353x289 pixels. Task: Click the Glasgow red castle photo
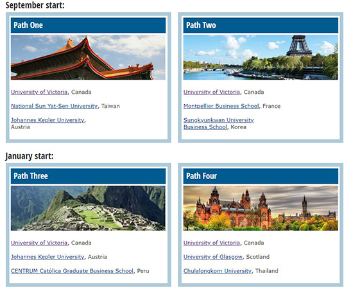pyautogui.click(x=261, y=208)
